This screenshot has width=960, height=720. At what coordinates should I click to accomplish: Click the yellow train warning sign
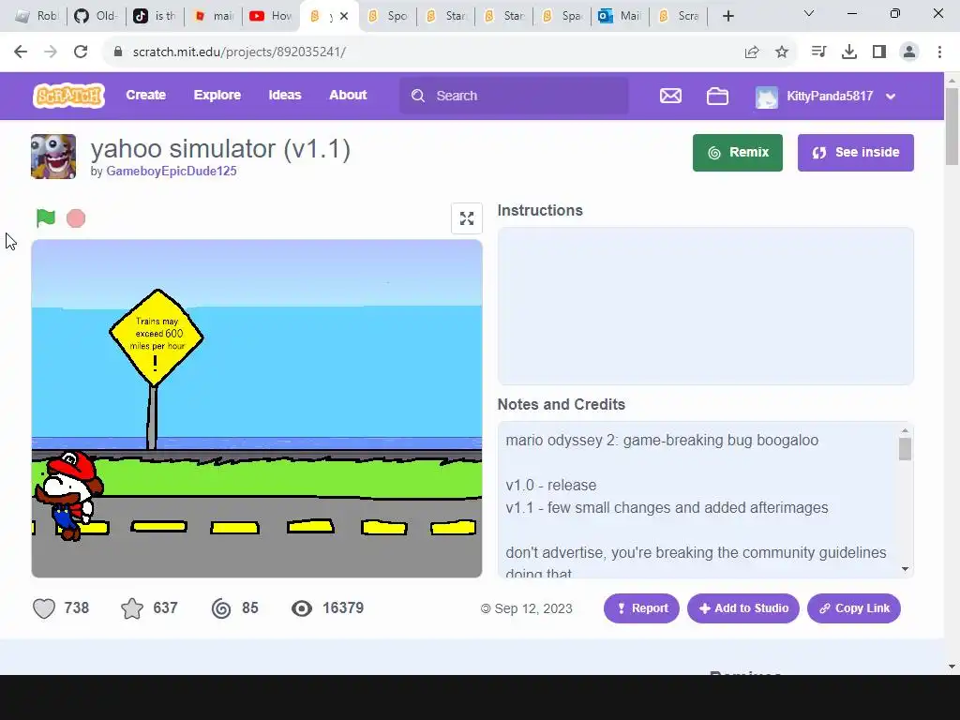point(157,337)
